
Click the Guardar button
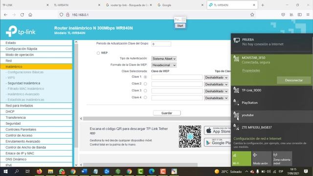click(167, 113)
